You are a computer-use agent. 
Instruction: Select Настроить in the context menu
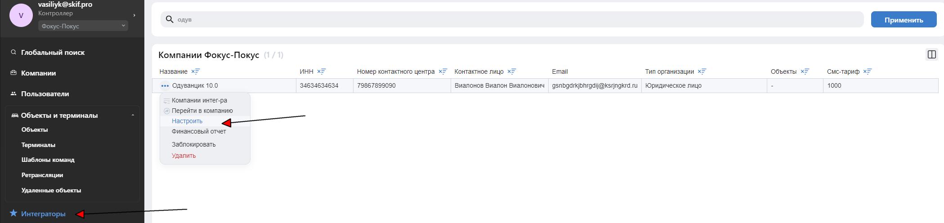coord(187,121)
